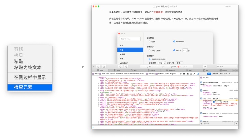Collapse the <content> node disclosure triangle
Image resolution: width=246 pixels, height=139 pixels.
(97, 77)
